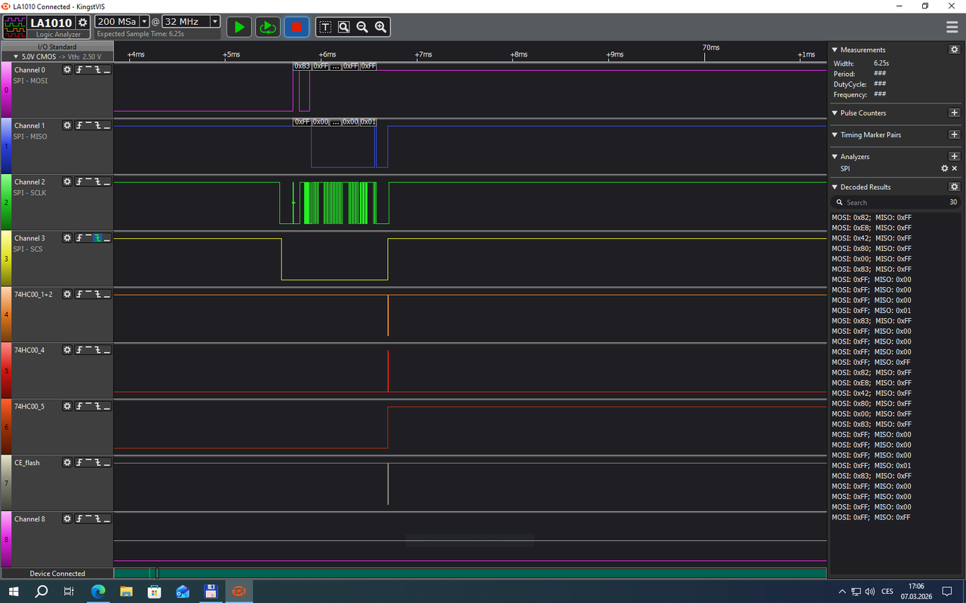The width and height of the screenshot is (966, 603).
Task: Stop the capture with red stop button
Action: (x=297, y=27)
